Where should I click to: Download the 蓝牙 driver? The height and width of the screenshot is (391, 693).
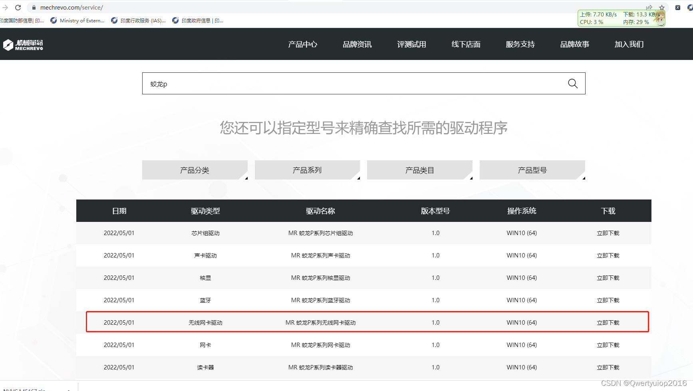coord(608,300)
